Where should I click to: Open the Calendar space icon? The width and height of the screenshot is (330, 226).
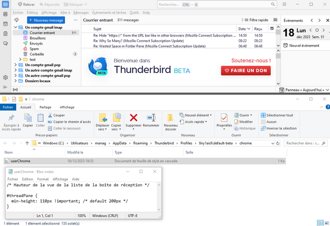[x=6, y=24]
